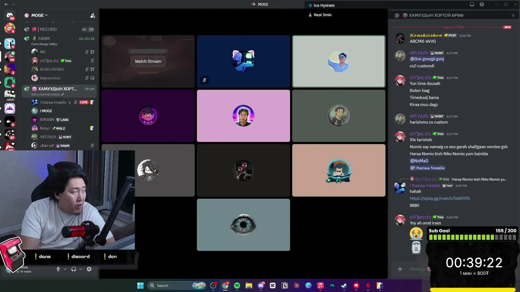Image resolution: width=520 pixels, height=292 pixels.
Task: Click the 'Farm Merge Valley' activity text
Action: pos(44,44)
